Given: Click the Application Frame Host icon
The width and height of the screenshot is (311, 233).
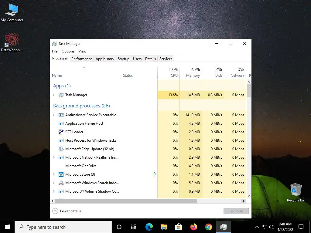Looking at the screenshot, I should click(x=61, y=124).
